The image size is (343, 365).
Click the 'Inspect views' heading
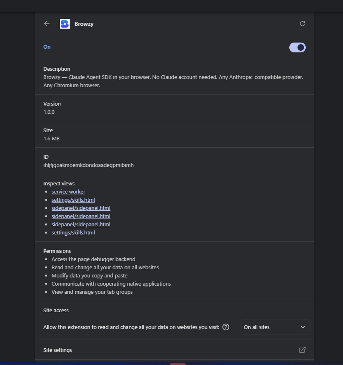point(59,183)
